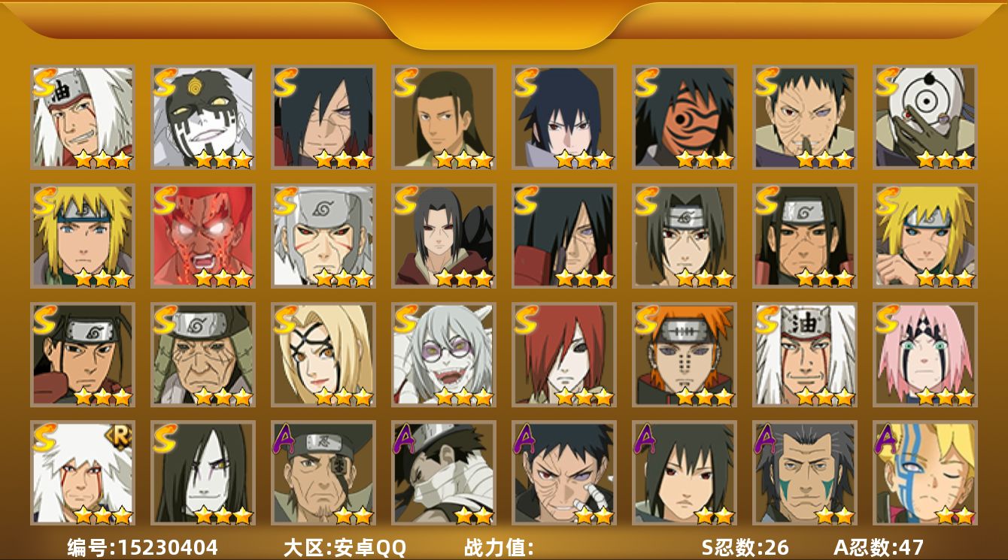The height and width of the screenshot is (560, 1008).
Task: Open the orange-haired Pain character card
Action: [685, 355]
